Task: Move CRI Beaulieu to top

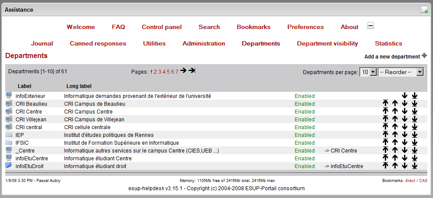Action: 385,104
